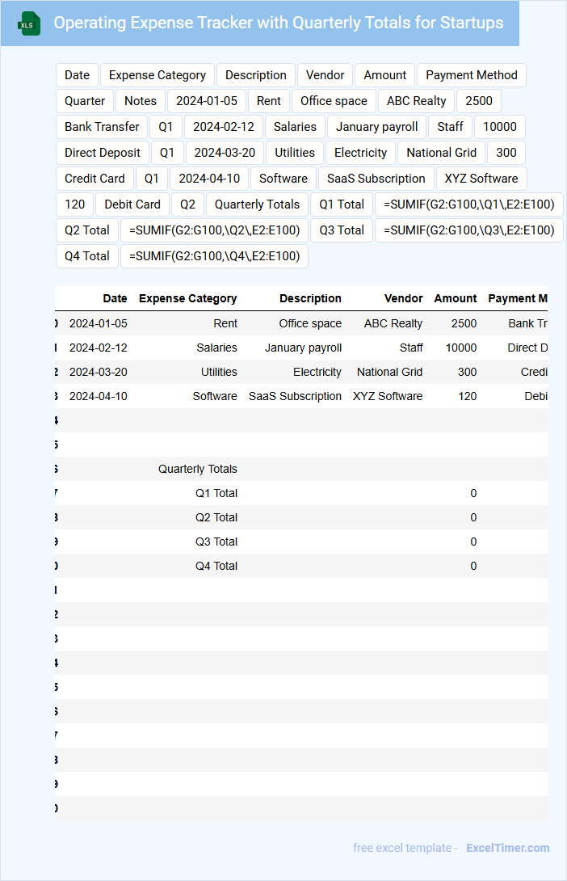The image size is (567, 881).
Task: Click the Direct Deposit tag chip
Action: point(103,153)
